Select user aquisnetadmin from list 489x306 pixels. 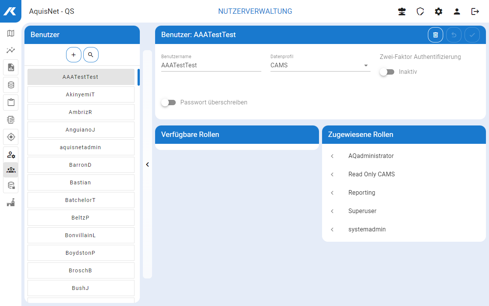click(x=81, y=147)
